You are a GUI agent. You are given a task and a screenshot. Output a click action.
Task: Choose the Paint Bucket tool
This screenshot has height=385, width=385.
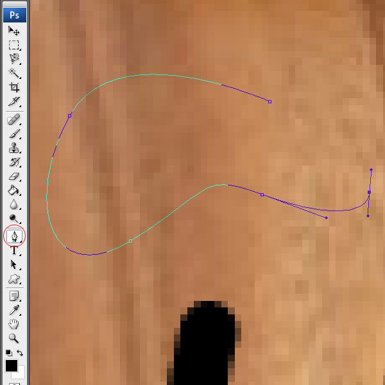13,191
